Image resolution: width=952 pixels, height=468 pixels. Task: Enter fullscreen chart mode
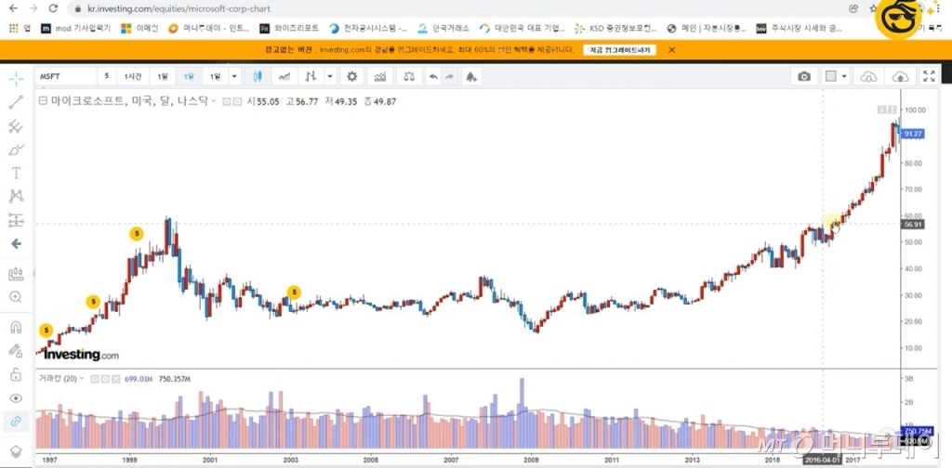coord(928,76)
